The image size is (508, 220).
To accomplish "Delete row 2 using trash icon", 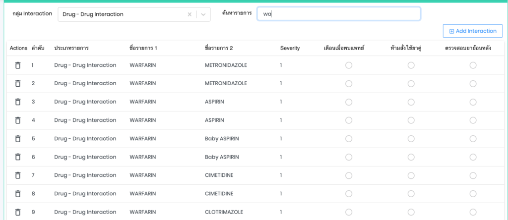I will click(x=18, y=84).
